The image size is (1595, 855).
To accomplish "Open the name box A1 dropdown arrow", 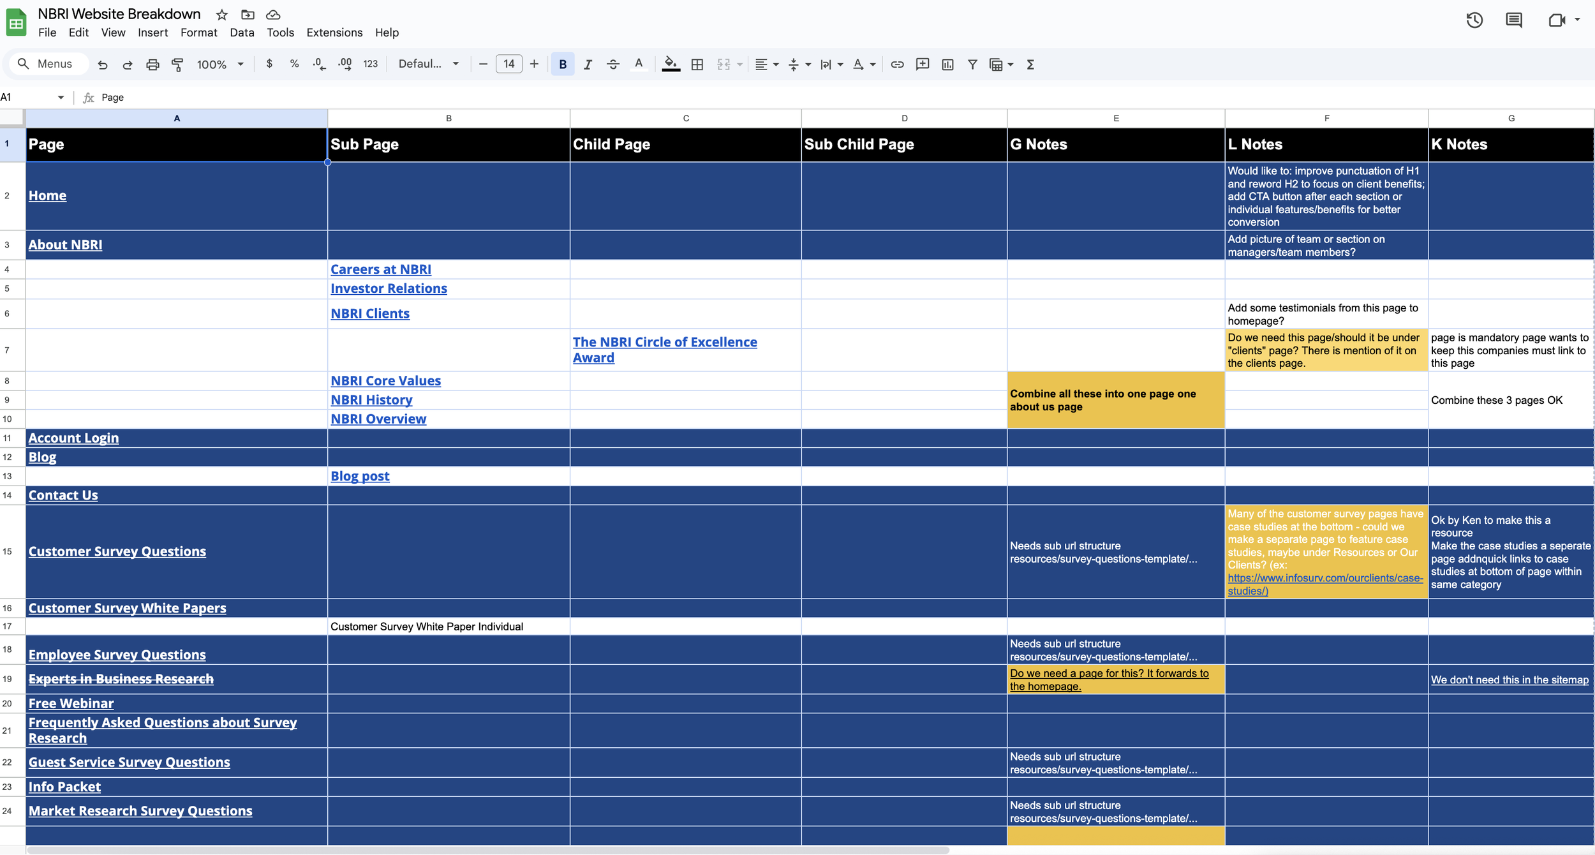I will click(x=61, y=98).
